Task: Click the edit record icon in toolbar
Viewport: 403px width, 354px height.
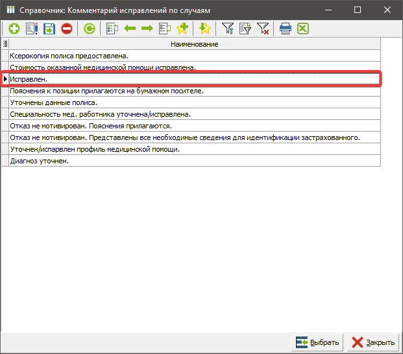Action: 31,29
